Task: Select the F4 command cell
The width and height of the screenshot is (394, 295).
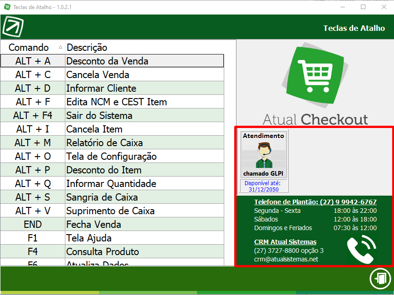Action: tap(33, 251)
